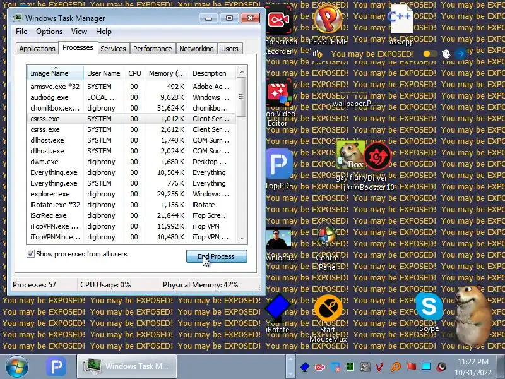This screenshot has width=505, height=379.
Task: Open the blue shield tray icon with red X
Action: (x=335, y=367)
